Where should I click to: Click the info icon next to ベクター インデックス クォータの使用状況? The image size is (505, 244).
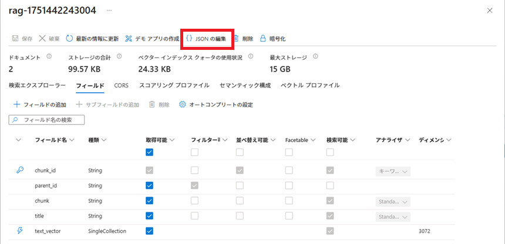coord(251,56)
